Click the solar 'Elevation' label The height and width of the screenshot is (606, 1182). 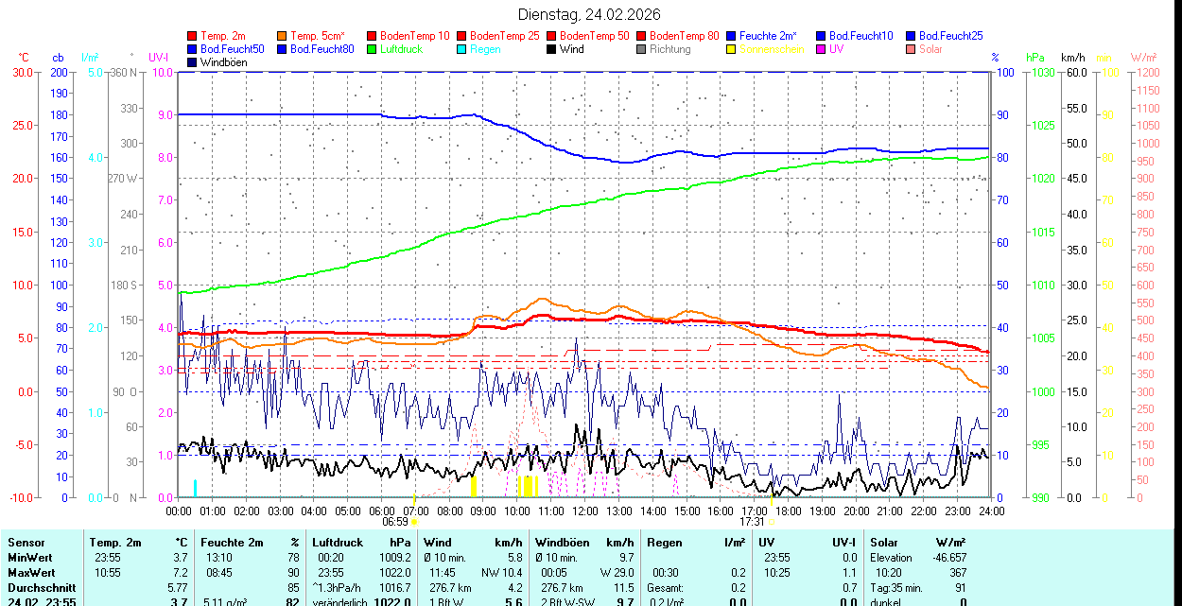click(x=893, y=558)
